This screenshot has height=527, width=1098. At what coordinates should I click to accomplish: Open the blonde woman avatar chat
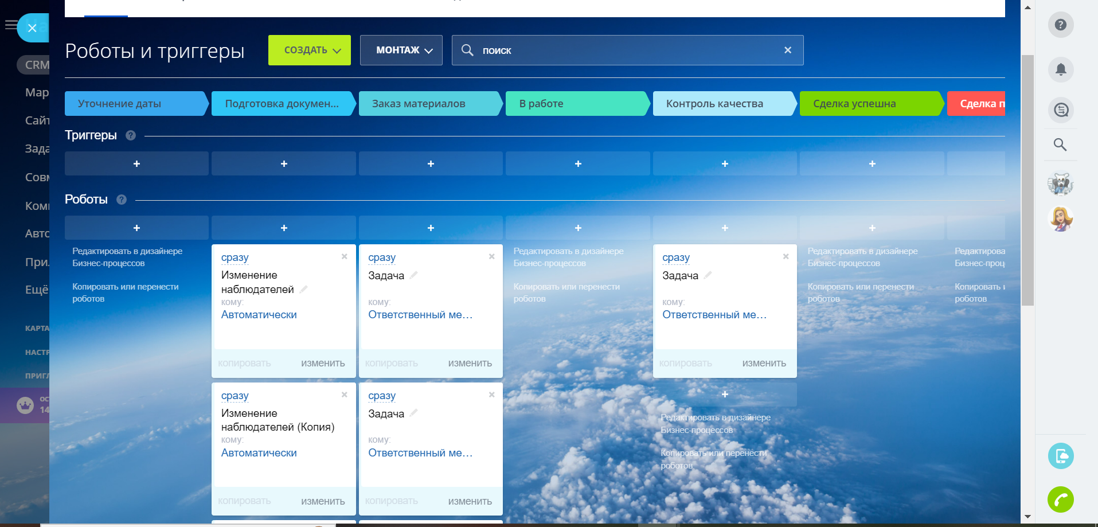pos(1061,218)
